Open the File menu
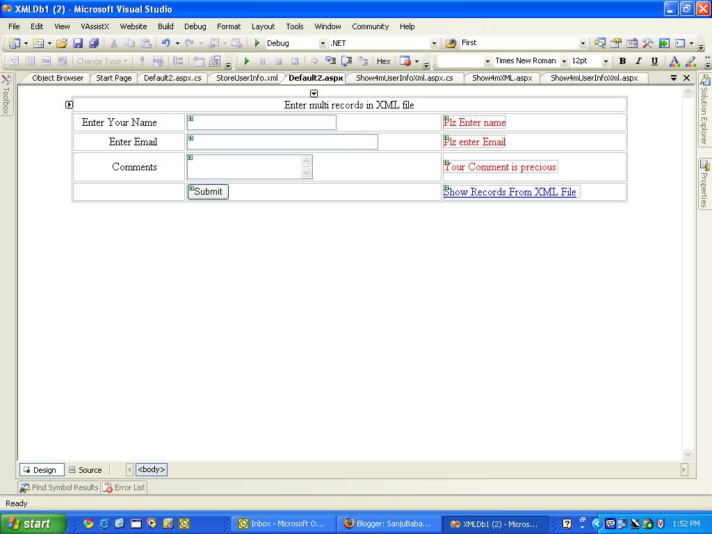The height and width of the screenshot is (534, 712). (x=14, y=26)
